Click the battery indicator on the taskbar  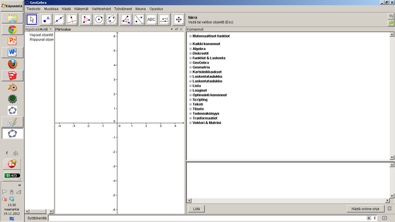point(12,175)
